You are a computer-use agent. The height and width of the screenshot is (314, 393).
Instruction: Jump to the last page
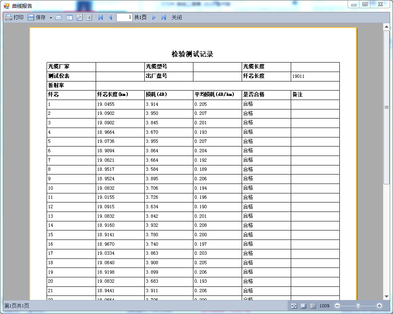(164, 18)
